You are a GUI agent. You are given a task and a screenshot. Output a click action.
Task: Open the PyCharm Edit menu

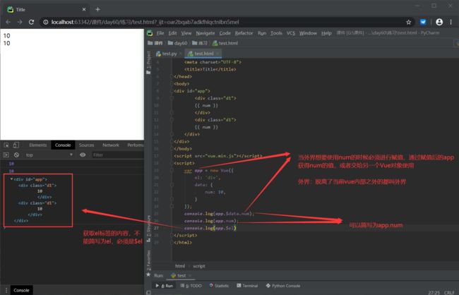click(x=172, y=33)
